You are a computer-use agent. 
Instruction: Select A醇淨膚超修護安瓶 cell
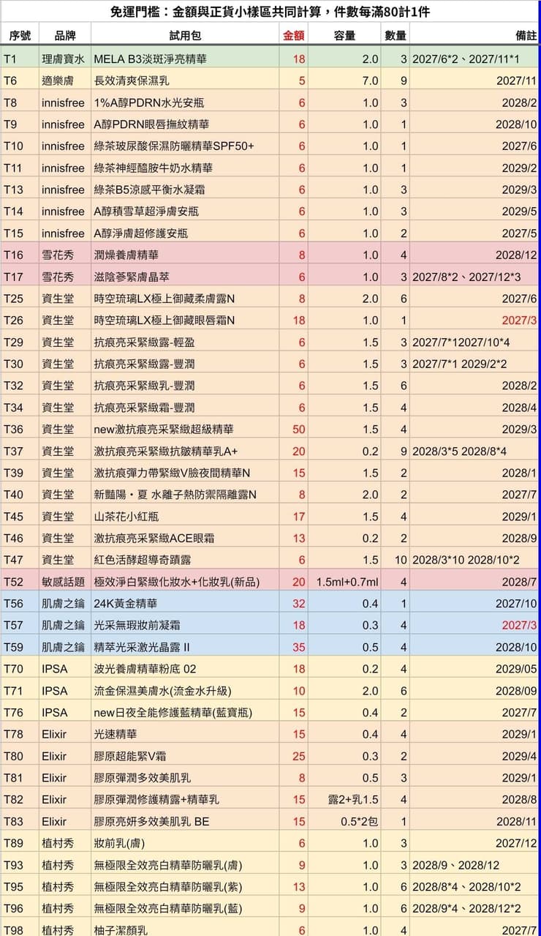coord(185,233)
